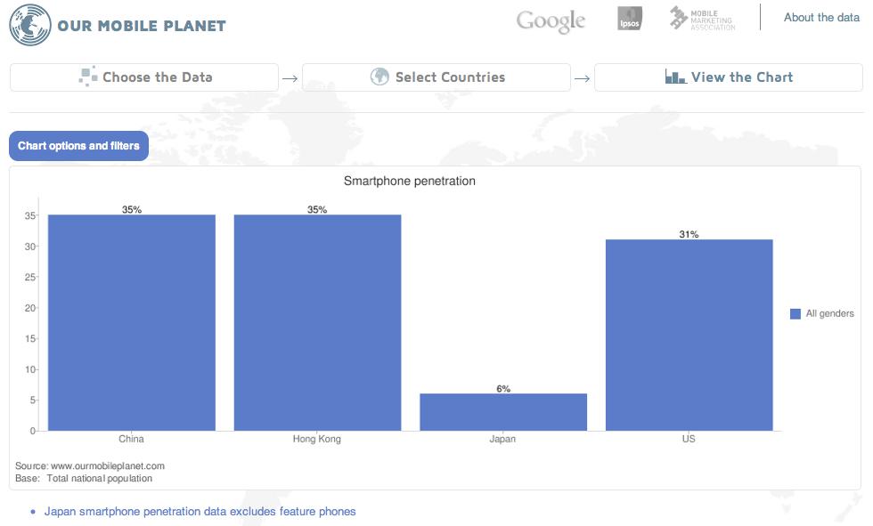Click the All genders legend color swatch
This screenshot has width=873, height=526.
[795, 313]
